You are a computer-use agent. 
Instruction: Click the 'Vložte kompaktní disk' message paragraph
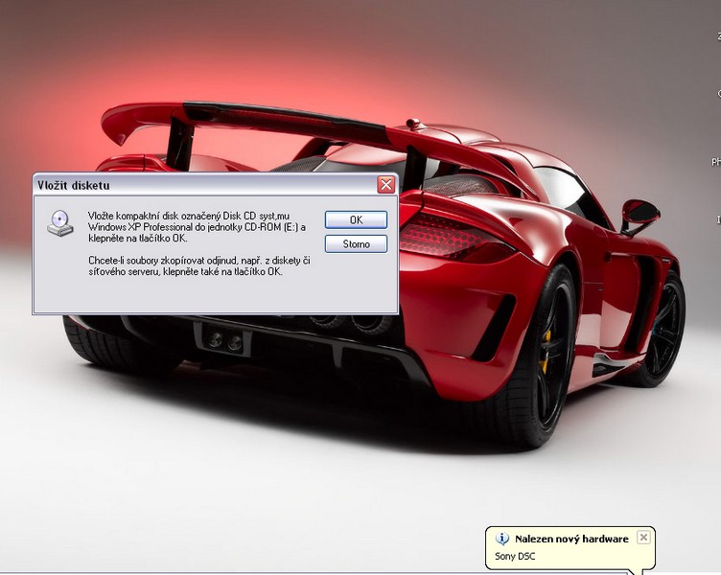tap(198, 227)
